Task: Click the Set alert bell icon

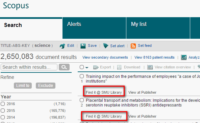Action: pyautogui.click(x=106, y=46)
